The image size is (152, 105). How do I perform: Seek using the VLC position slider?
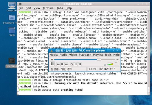[x=85, y=60]
